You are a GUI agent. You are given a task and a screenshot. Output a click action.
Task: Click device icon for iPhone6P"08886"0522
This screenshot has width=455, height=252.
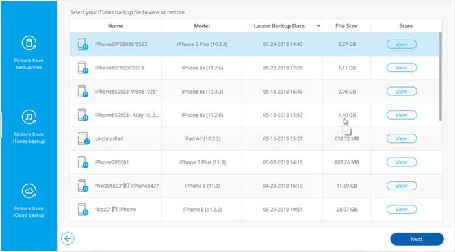point(83,44)
